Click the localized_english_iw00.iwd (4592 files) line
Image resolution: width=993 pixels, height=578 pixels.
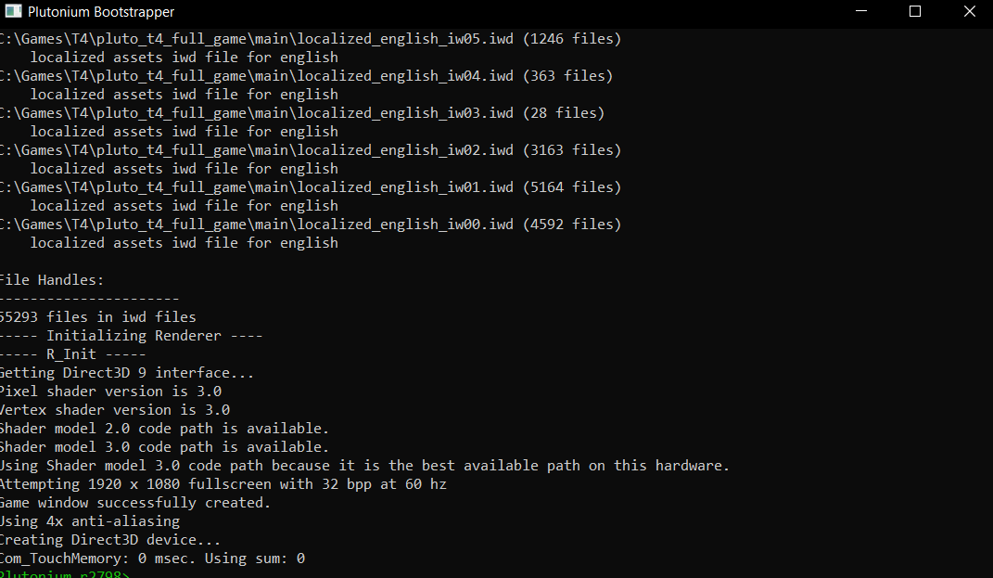pyautogui.click(x=311, y=225)
